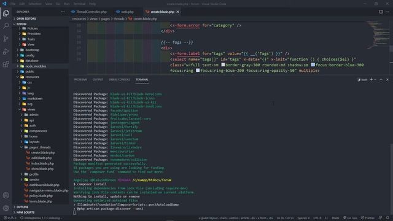This screenshot has width=393, height=221.
Task: Open the View menu
Action: click(x=49, y=4)
